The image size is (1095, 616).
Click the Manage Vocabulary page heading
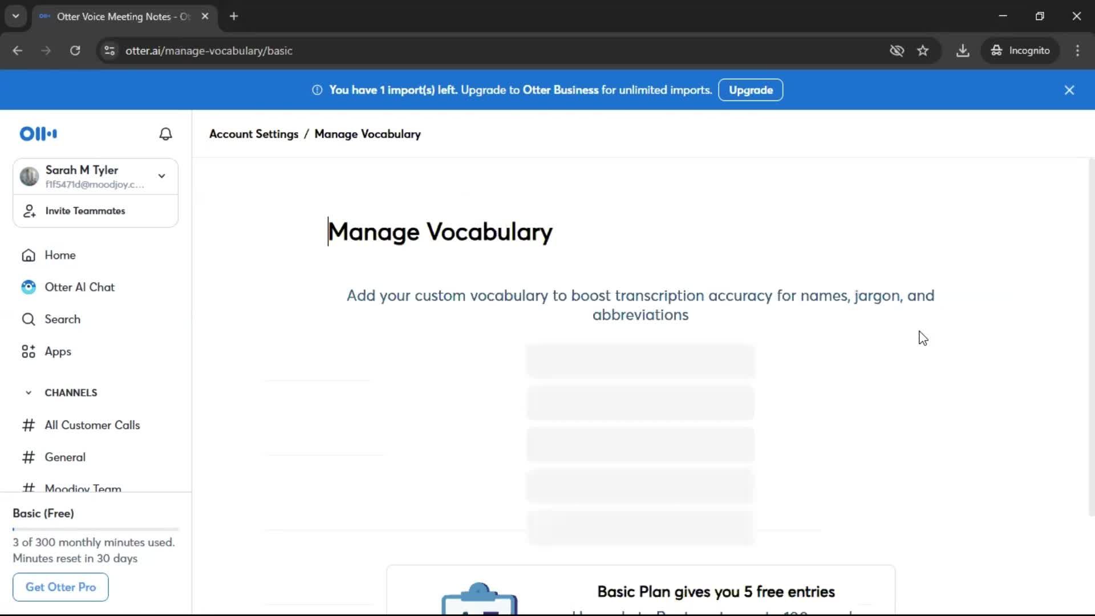440,232
